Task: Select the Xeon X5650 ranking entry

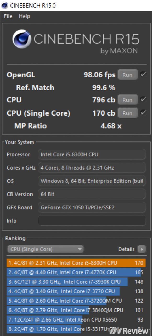Action: (76, 319)
